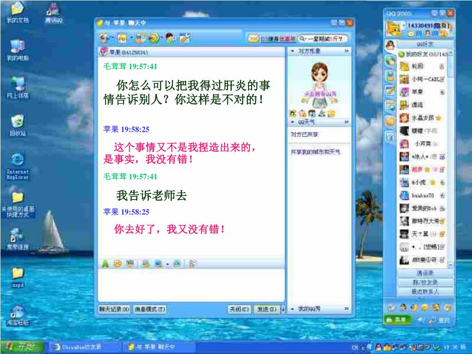The width and height of the screenshot is (472, 354).
Task: Click the Windows Start button 开始
Action: point(22,347)
